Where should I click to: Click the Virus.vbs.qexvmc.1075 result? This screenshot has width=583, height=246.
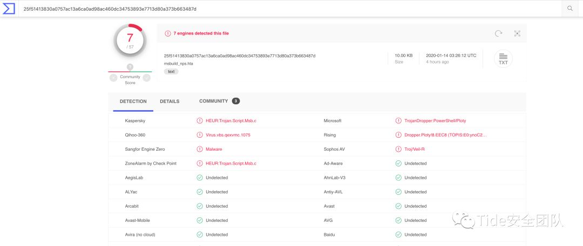228,135
